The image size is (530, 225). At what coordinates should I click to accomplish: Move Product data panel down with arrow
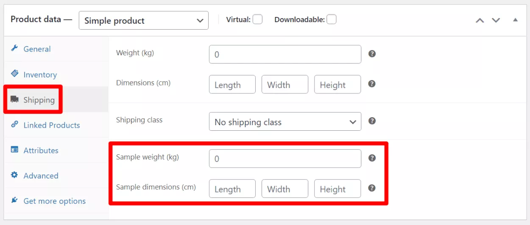[496, 20]
